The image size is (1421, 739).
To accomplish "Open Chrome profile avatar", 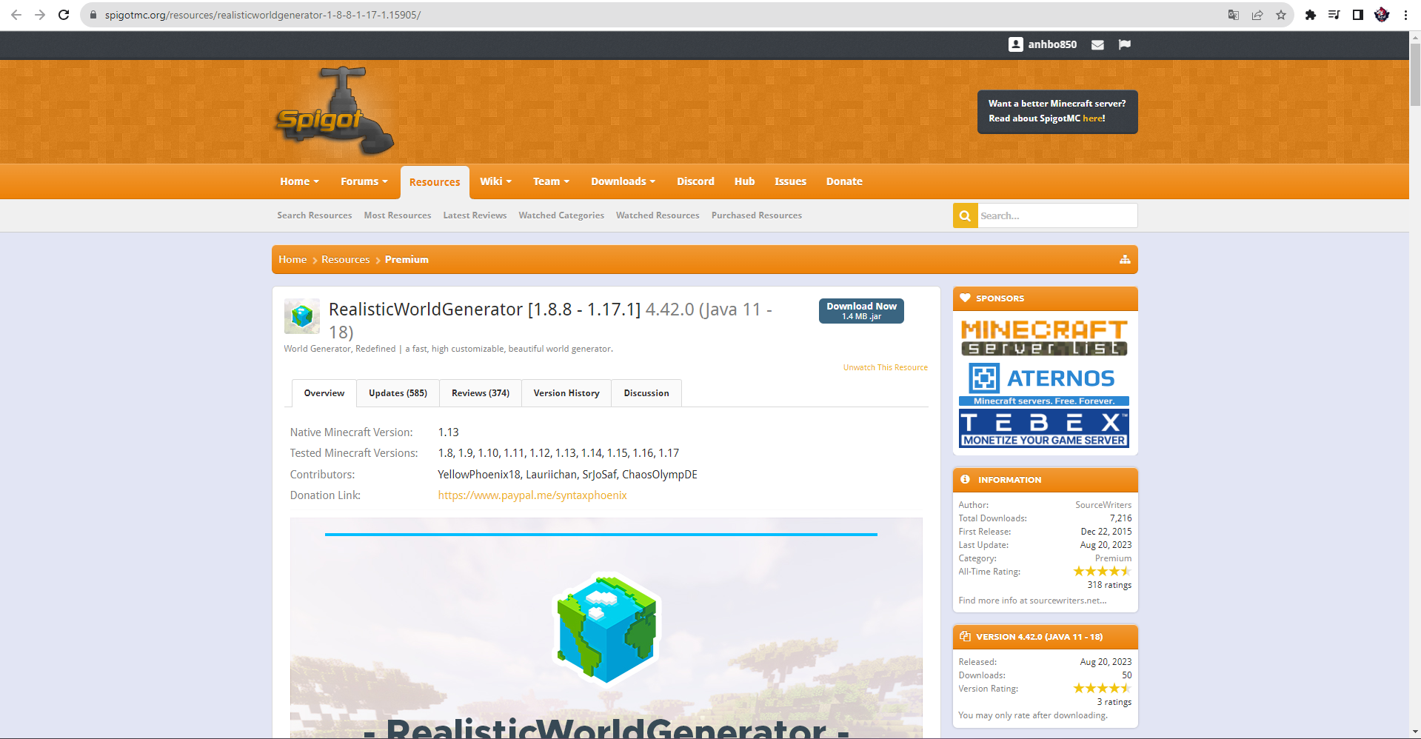I will pyautogui.click(x=1382, y=15).
